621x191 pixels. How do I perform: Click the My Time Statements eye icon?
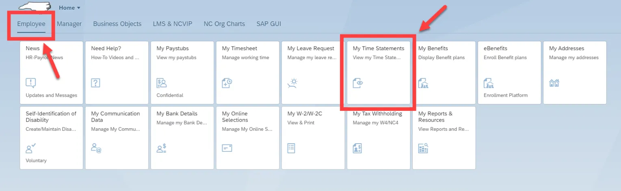coord(358,83)
